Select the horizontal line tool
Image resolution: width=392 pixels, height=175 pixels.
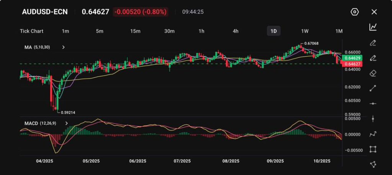tap(373, 103)
